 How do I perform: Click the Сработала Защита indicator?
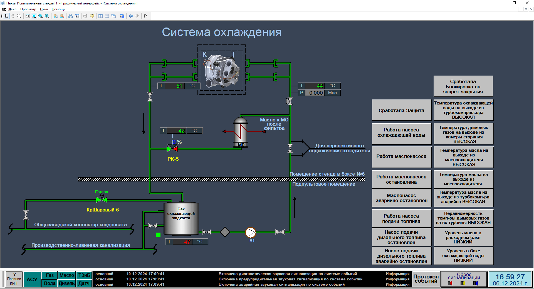(x=401, y=110)
